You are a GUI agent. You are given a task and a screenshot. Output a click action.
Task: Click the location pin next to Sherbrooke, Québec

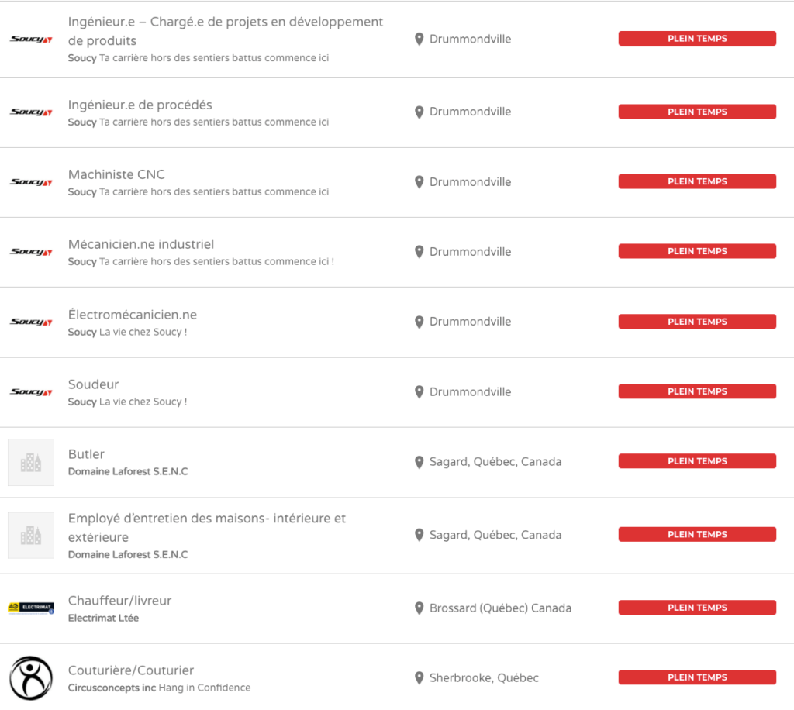(419, 678)
